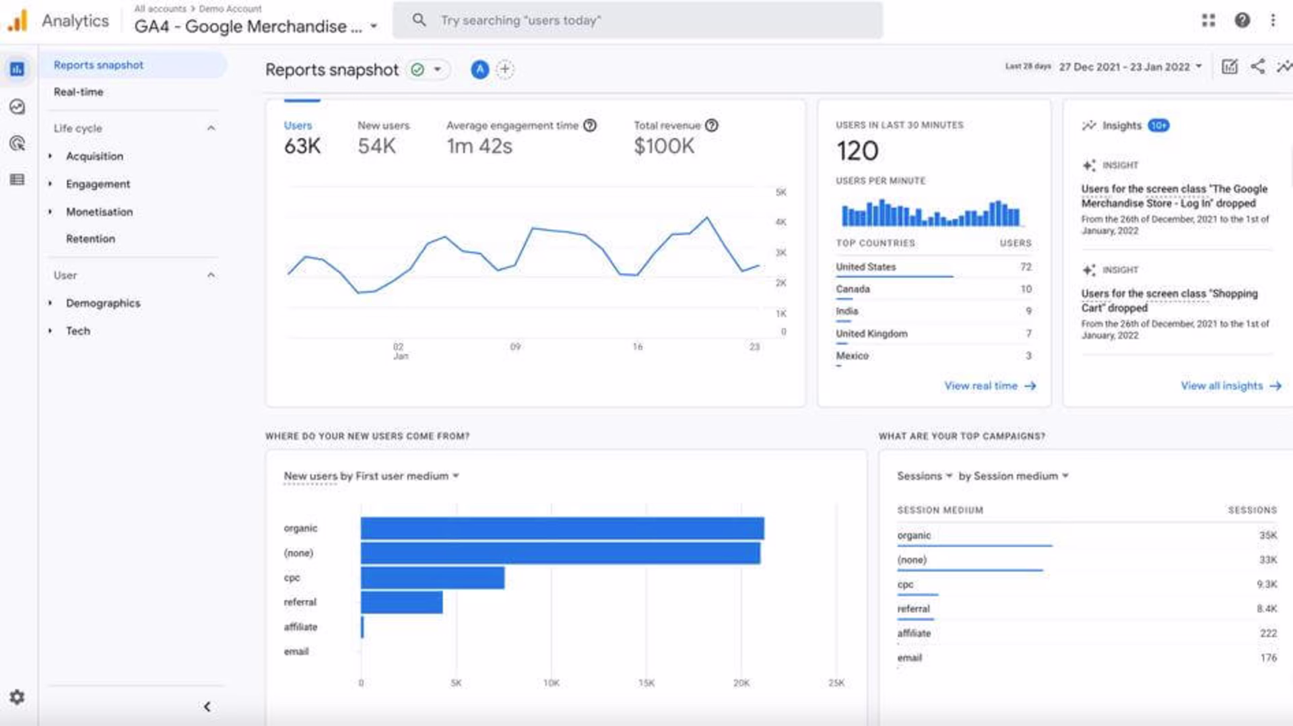Select the New users metric tab
The width and height of the screenshot is (1293, 726).
[x=383, y=137]
